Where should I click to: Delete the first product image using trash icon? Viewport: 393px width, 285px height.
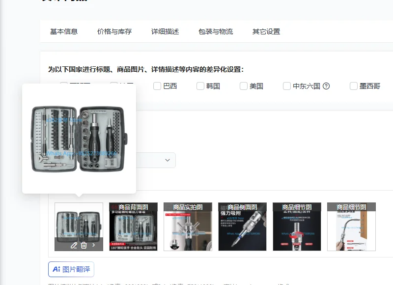[x=84, y=245]
